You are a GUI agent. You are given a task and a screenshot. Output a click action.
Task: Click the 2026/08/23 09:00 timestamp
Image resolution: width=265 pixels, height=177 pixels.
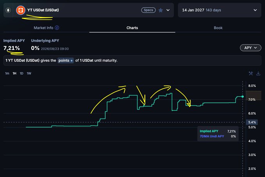(55, 49)
